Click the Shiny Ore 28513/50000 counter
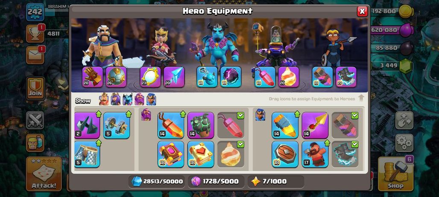439x197 pixels. (157, 182)
